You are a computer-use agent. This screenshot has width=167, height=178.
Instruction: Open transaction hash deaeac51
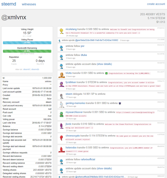(161, 45)
